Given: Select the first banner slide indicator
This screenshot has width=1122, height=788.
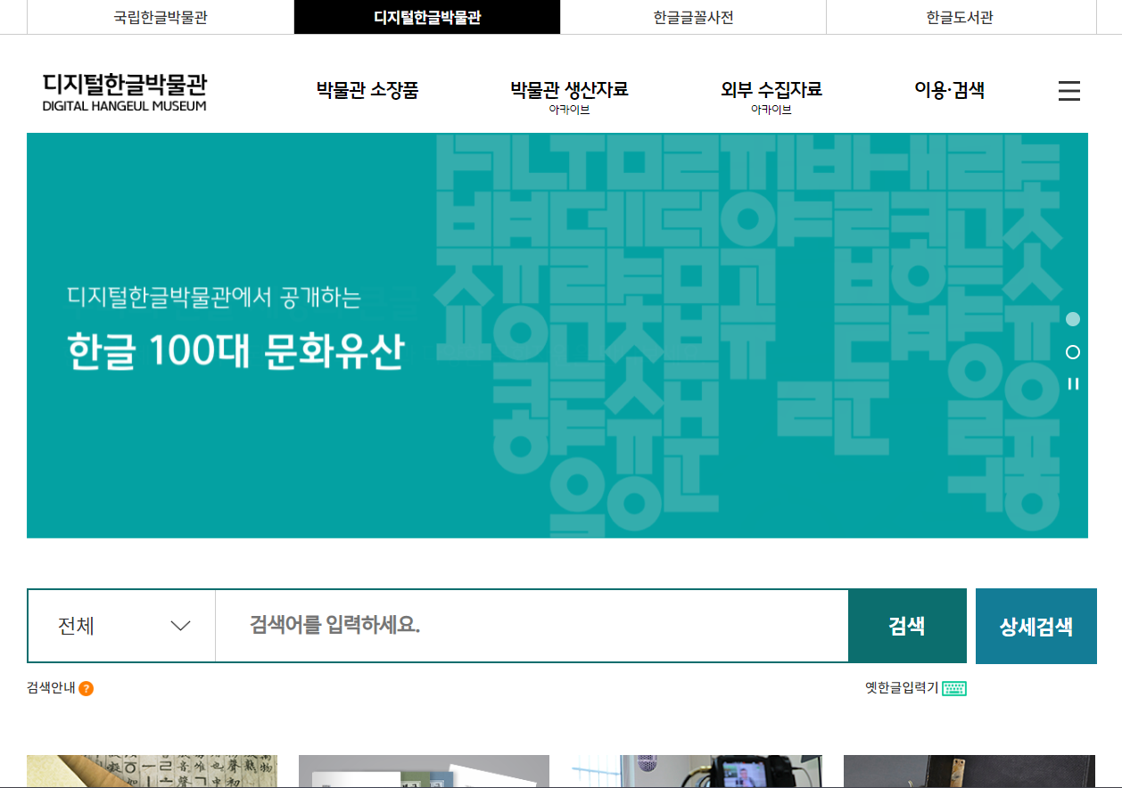Looking at the screenshot, I should 1073,319.
